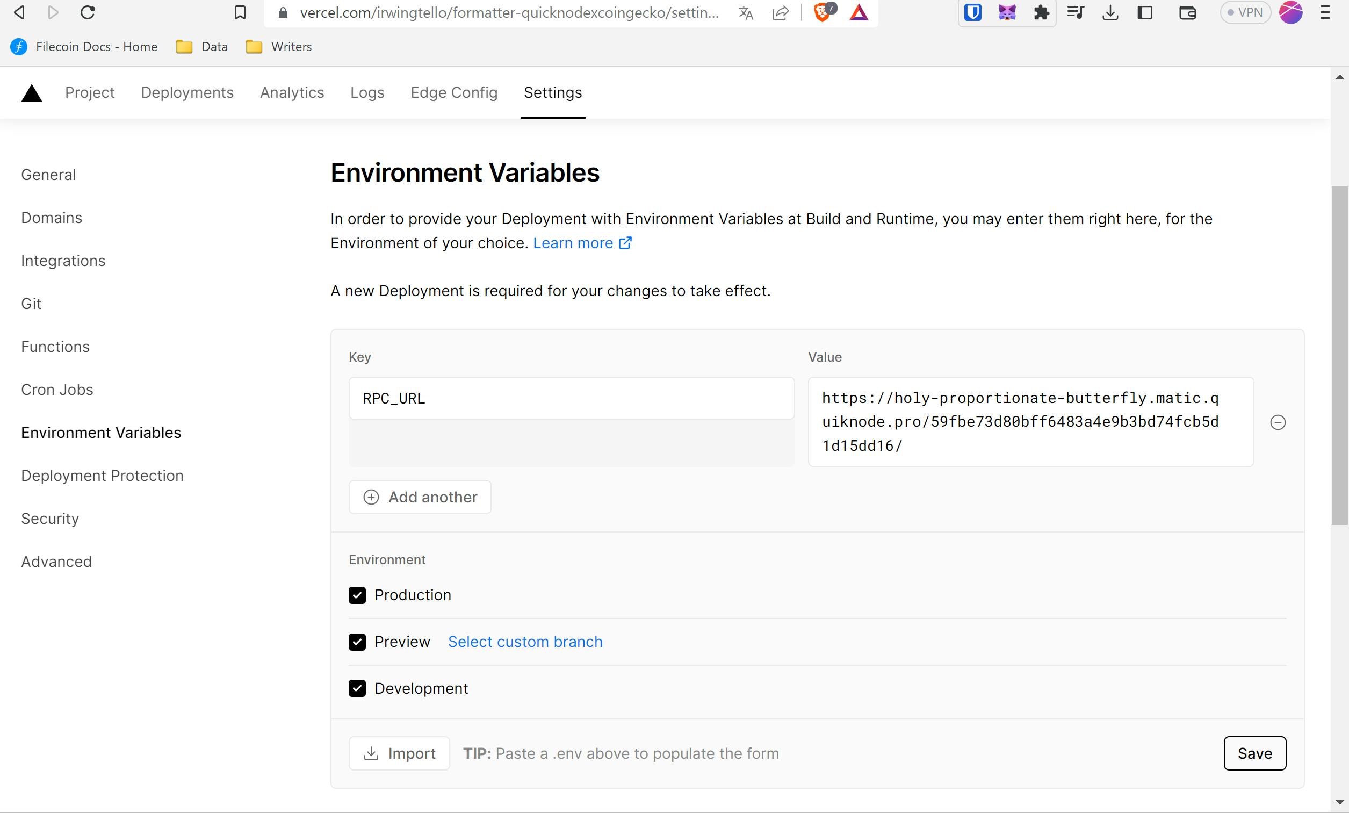Screen dimensions: 1349x813
Task: Click the Import .env file button
Action: tap(400, 753)
